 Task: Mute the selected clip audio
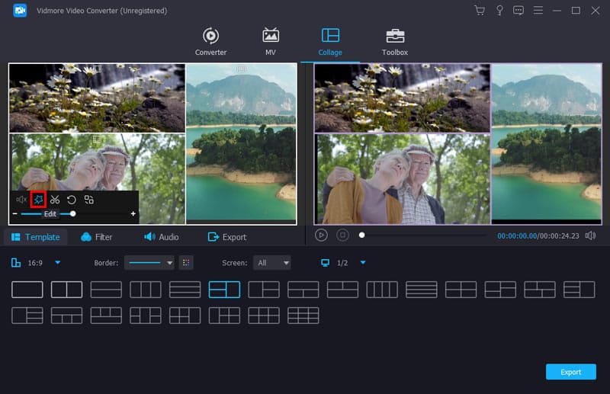point(21,200)
